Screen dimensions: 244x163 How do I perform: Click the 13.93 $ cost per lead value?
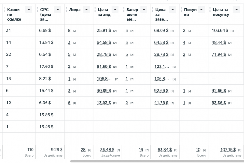point(104,103)
